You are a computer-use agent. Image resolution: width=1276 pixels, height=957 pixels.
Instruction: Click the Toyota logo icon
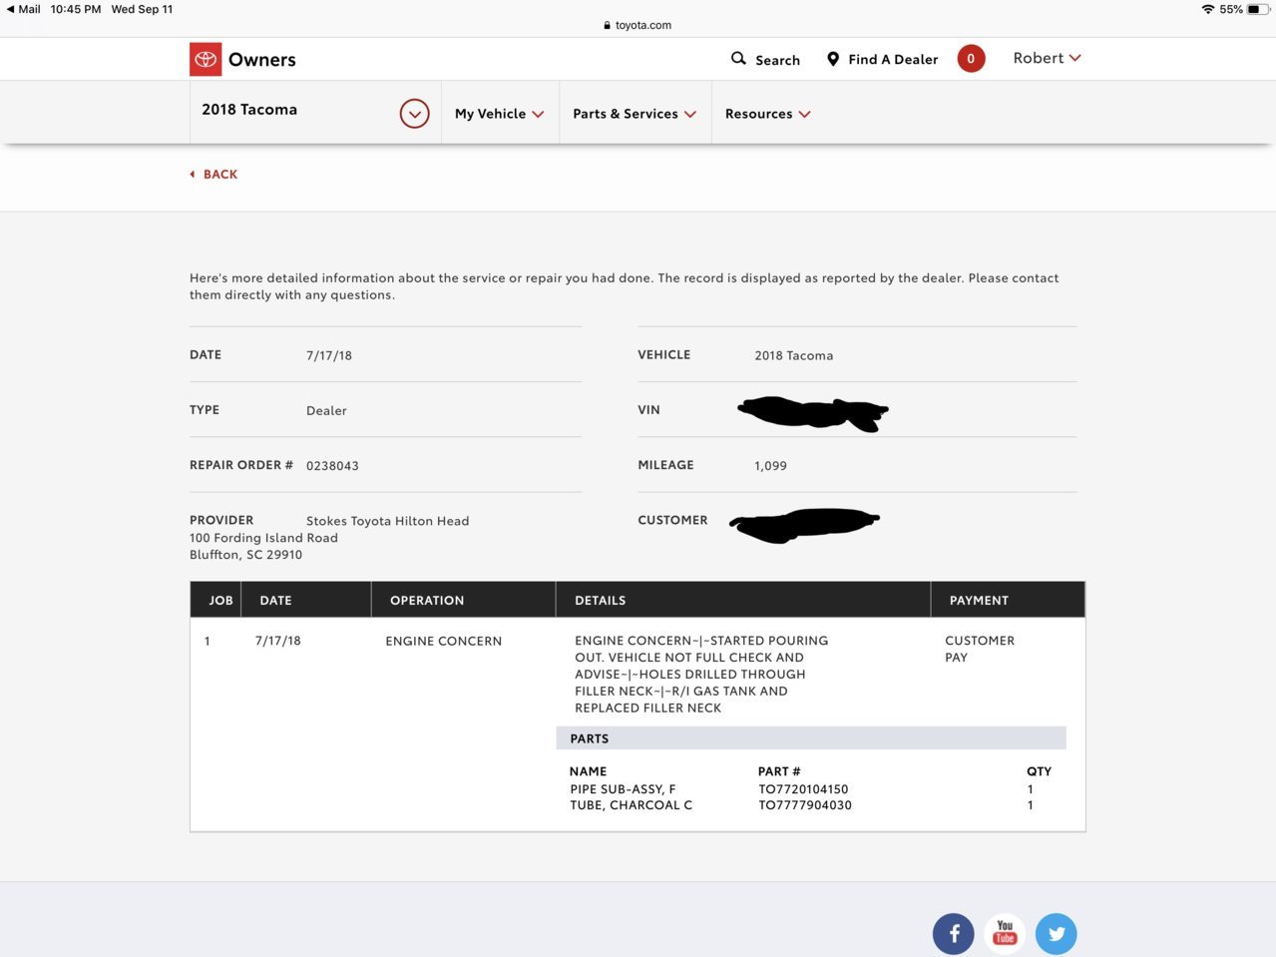[206, 59]
